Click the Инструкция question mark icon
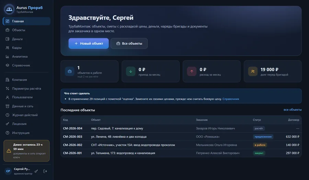This screenshot has height=180, width=309. point(8,133)
